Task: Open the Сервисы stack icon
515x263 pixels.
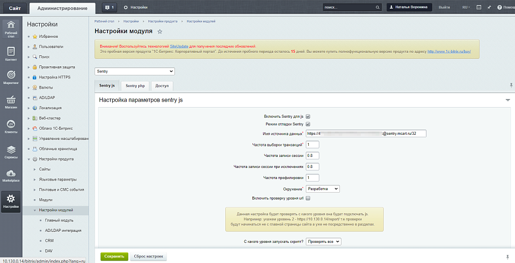Action: click(11, 151)
